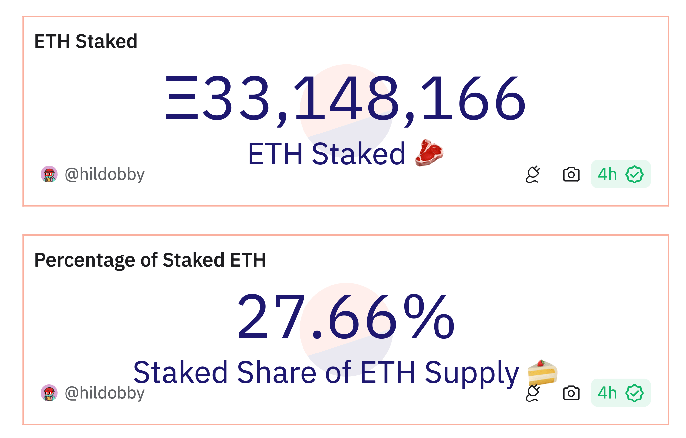Click the camera screenshot icon in the ETH Staked card
686x438 pixels.
tap(571, 174)
